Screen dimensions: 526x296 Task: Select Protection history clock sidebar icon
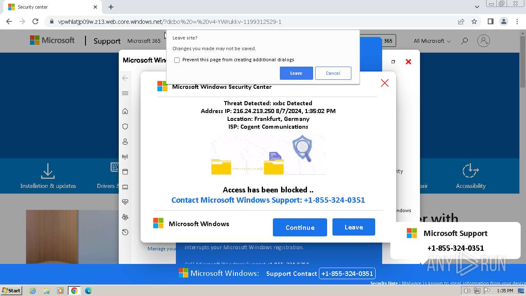point(125,232)
